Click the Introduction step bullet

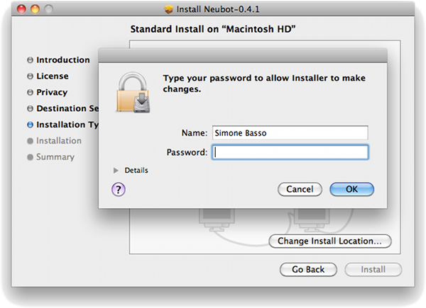30,60
